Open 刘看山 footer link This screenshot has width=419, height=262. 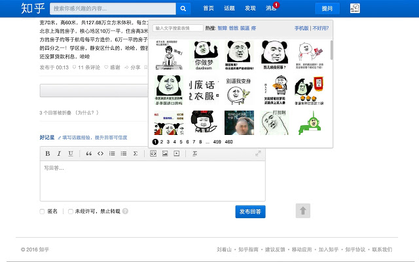pyautogui.click(x=224, y=250)
